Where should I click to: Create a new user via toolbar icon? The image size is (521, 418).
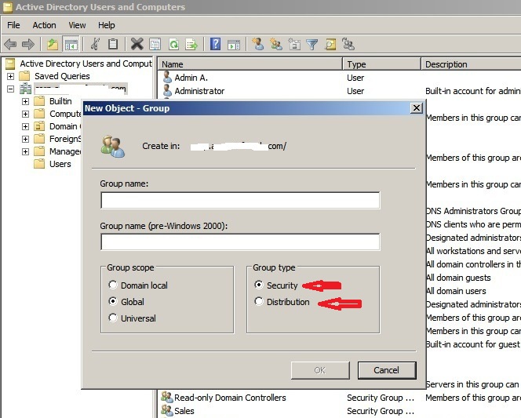pyautogui.click(x=258, y=44)
